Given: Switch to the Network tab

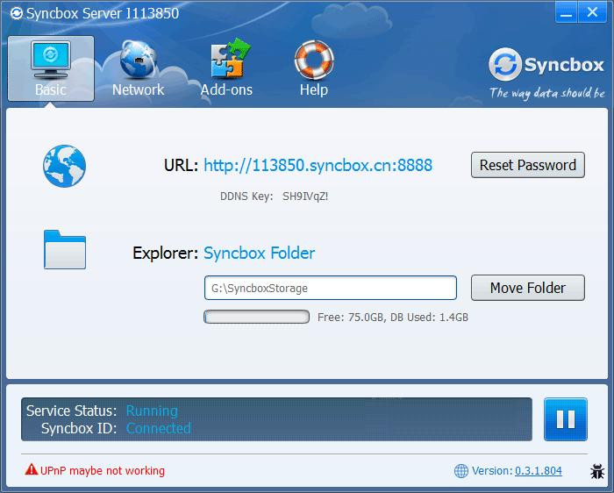Looking at the screenshot, I should point(139,68).
